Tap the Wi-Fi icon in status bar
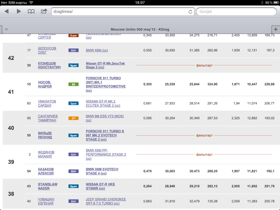The width and height of the screenshot is (280, 210). coord(31,2)
